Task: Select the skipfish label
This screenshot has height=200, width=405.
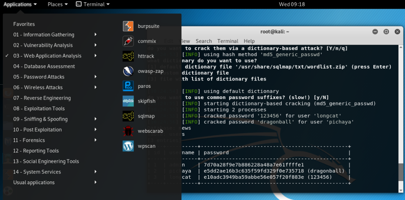Action: pyautogui.click(x=147, y=101)
